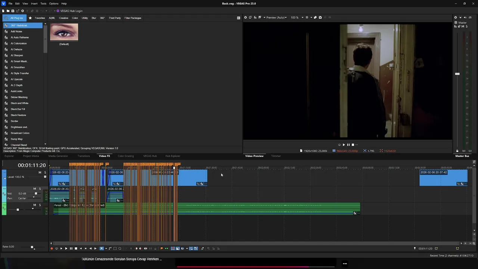The height and width of the screenshot is (269, 478).
Task: Click the Master FX button
Action: (456, 27)
